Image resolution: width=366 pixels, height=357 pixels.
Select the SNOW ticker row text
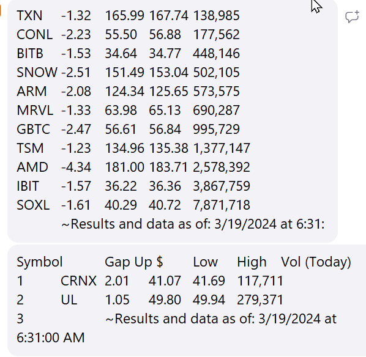tap(128, 72)
